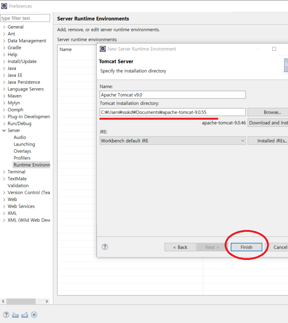Screen dimensions: 288x323
Task: Focus the type filter text box
Action: click(25, 18)
